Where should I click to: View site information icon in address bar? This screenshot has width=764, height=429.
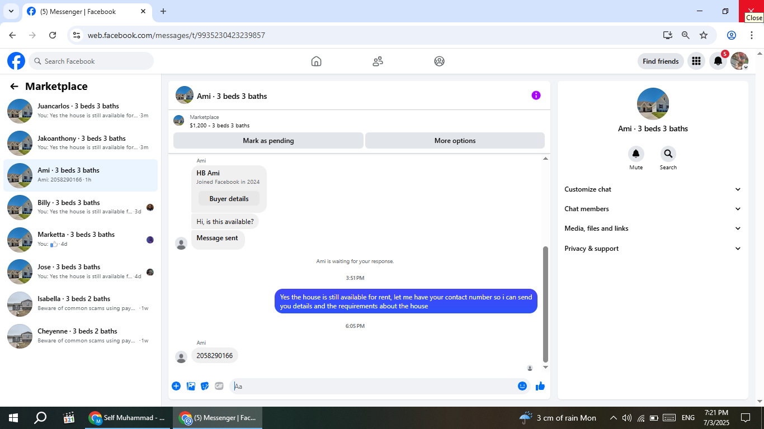tap(77, 35)
